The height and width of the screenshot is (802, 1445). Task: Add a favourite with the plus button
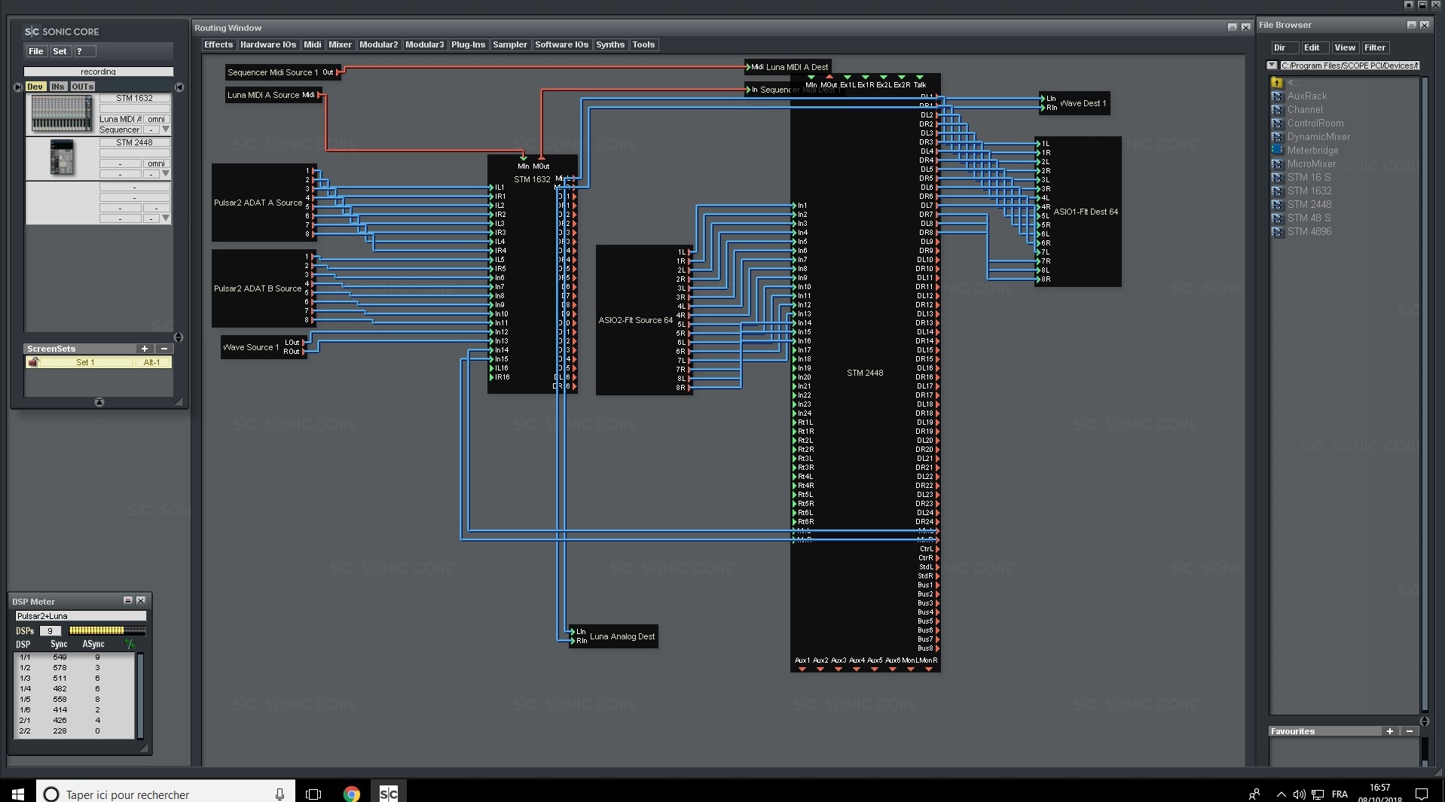pos(1390,731)
